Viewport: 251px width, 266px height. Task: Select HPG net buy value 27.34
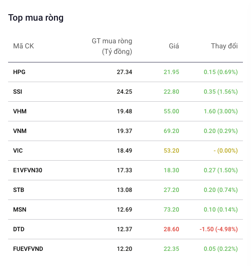124,72
